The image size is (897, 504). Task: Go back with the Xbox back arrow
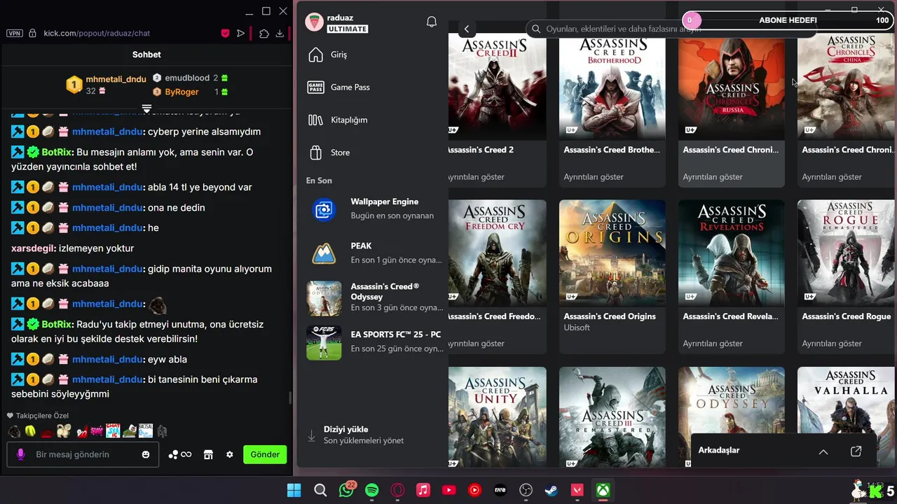[467, 29]
